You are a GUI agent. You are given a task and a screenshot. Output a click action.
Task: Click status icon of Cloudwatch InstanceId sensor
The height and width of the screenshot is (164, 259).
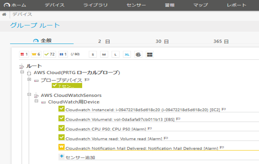(x=62, y=109)
